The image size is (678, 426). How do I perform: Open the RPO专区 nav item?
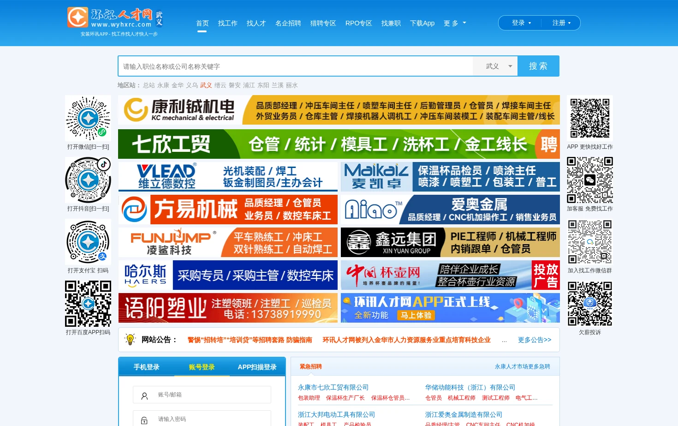coord(358,23)
